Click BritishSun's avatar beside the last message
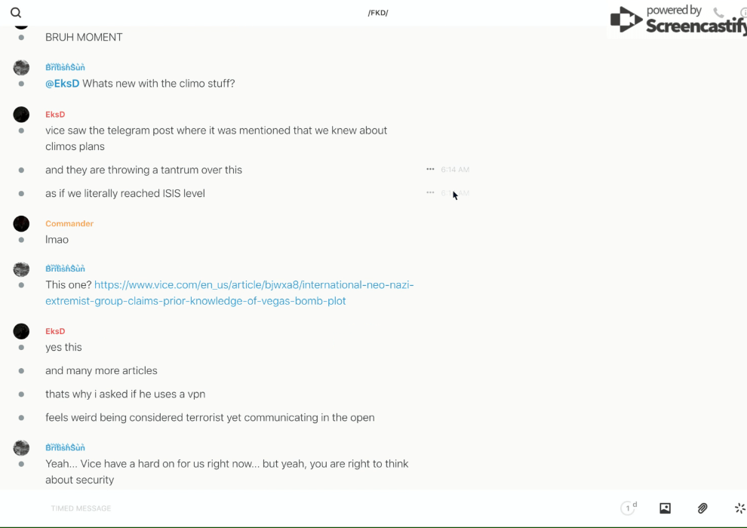The image size is (747, 528). tap(21, 448)
